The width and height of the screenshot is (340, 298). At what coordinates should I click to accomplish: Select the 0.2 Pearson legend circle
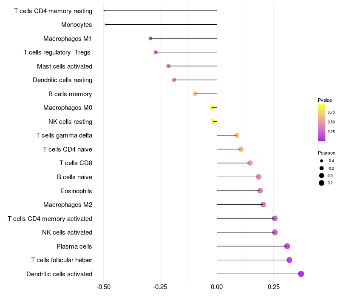pyautogui.click(x=322, y=183)
